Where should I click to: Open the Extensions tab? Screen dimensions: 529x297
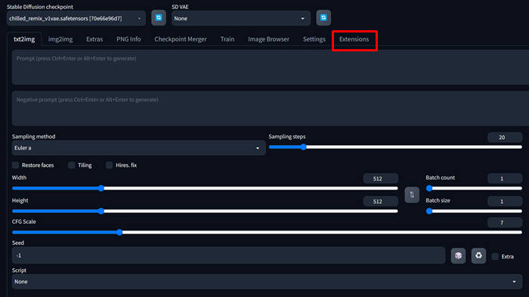click(x=354, y=39)
